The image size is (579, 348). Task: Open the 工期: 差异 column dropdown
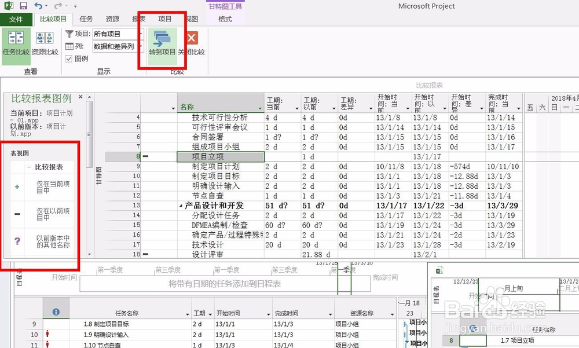coord(371,108)
